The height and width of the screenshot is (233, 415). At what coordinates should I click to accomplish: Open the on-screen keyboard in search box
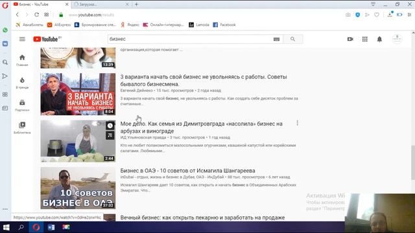tap(276, 39)
